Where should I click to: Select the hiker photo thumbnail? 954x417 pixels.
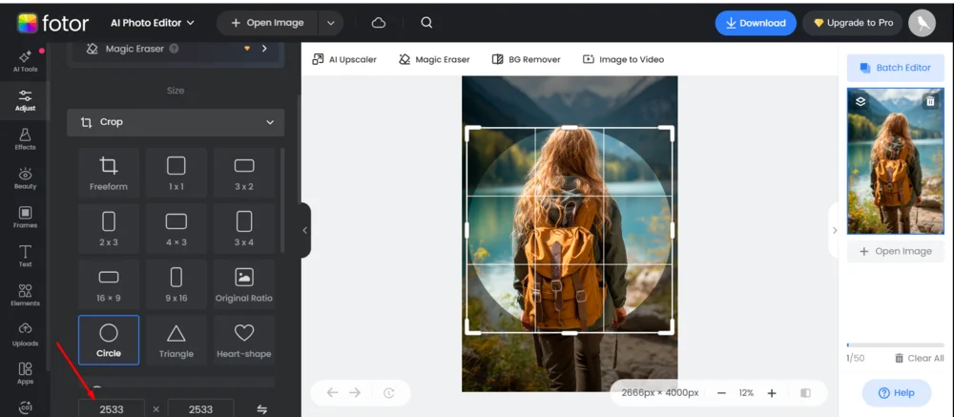point(896,161)
